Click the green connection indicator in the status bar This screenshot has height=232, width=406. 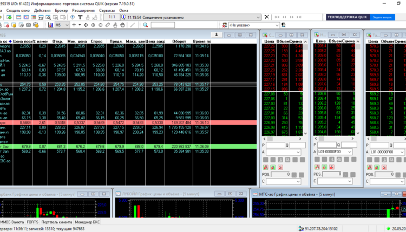pyautogui.click(x=388, y=228)
